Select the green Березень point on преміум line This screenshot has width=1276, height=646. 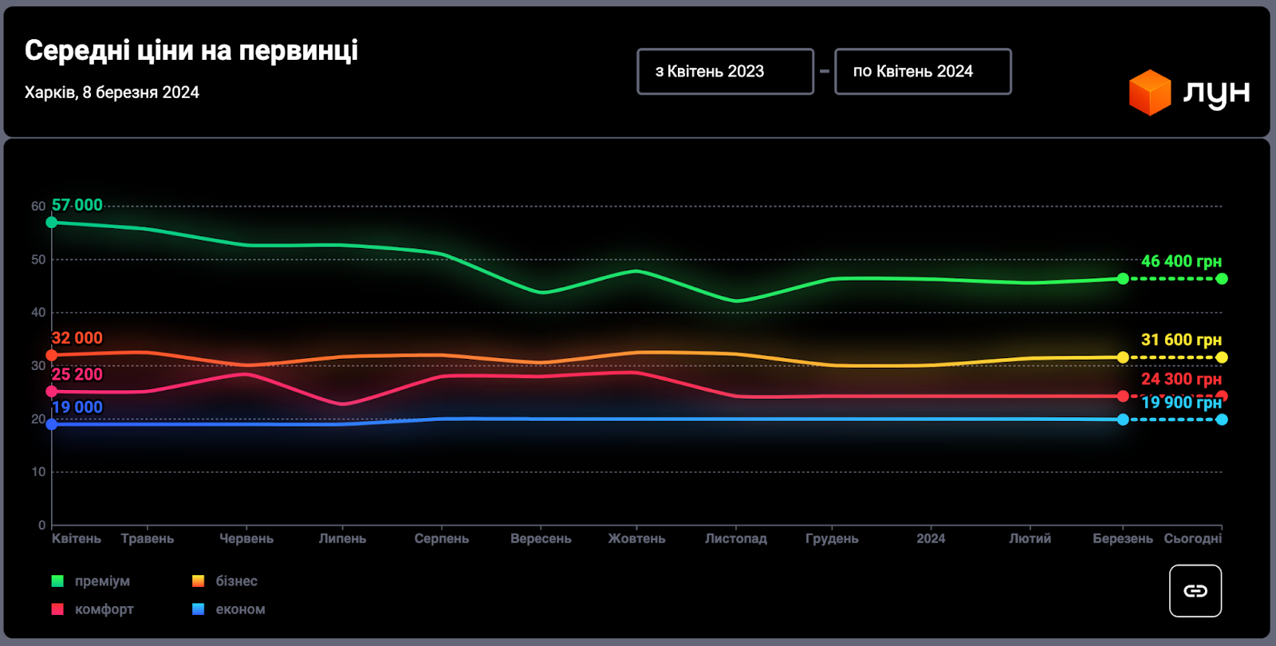pos(1123,278)
